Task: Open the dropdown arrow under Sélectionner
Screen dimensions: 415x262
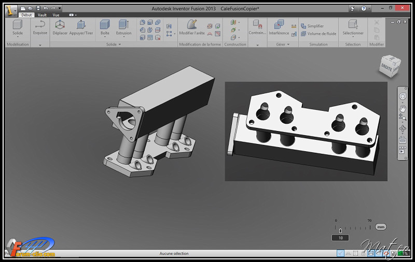Action: point(353,37)
